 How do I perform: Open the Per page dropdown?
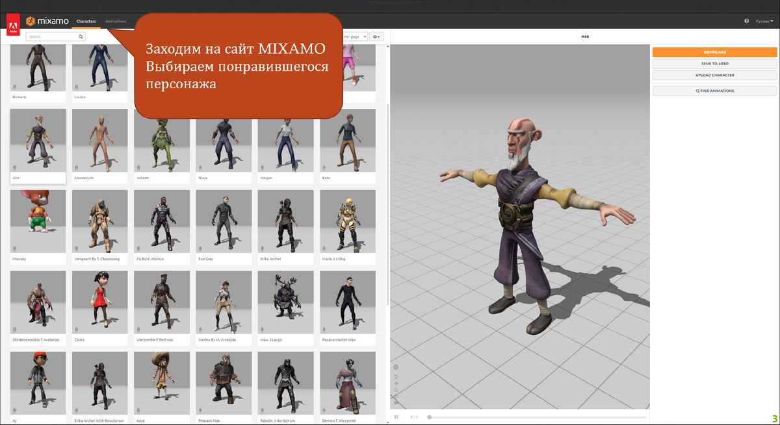[356, 37]
